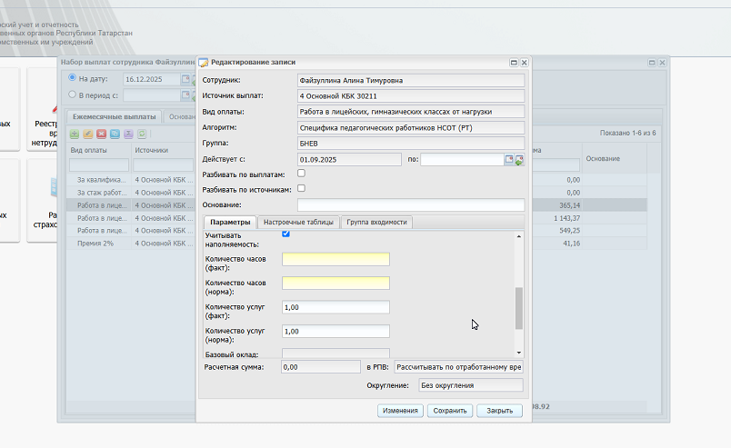731x448 pixels.
Task: Select the 'В период с' radio button
Action: coord(72,95)
